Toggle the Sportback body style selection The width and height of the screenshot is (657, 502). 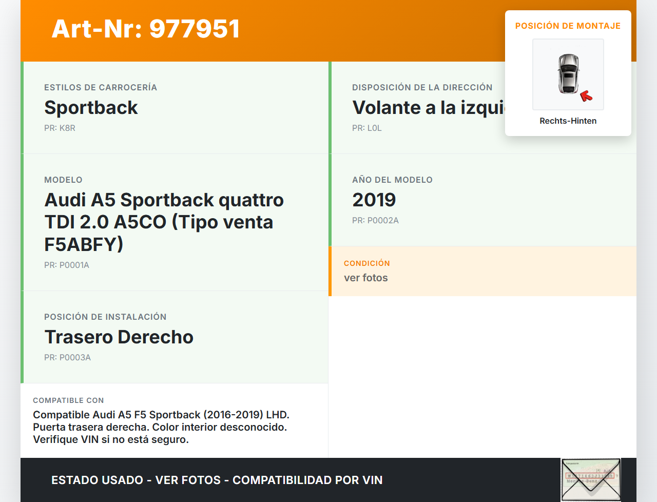(91, 108)
